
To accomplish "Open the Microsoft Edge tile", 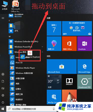I will [85, 66].
